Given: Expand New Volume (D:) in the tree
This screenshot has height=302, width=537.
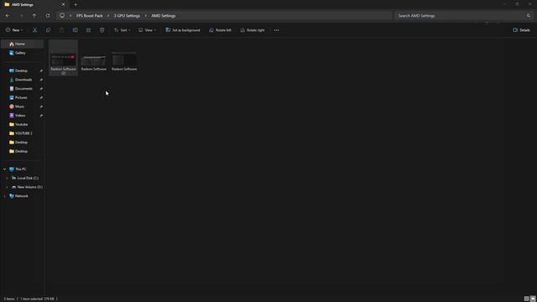Looking at the screenshot, I should [x=8, y=187].
